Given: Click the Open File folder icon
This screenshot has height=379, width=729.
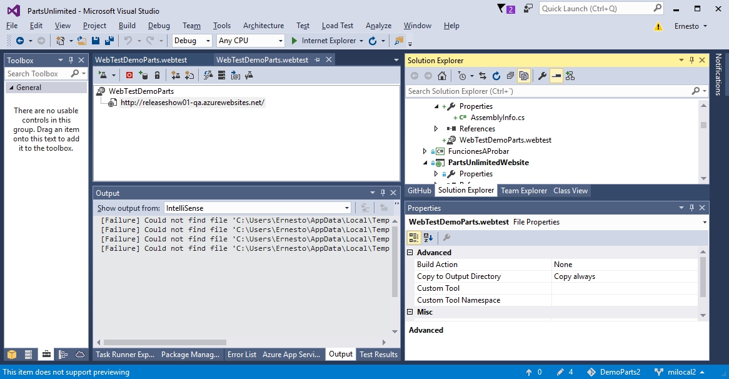Looking at the screenshot, I should (81, 41).
